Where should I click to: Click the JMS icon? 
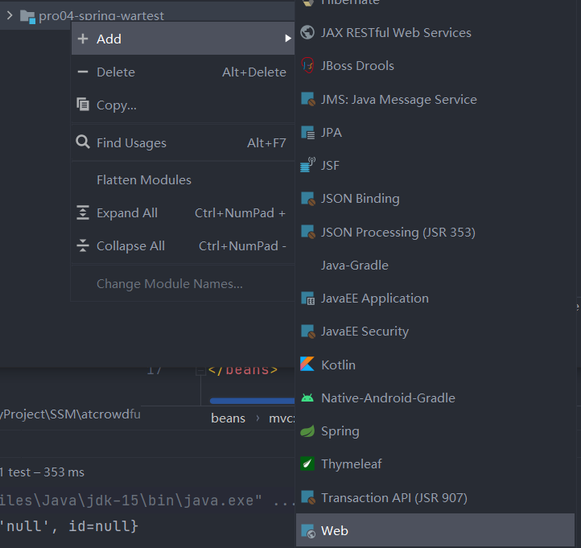[308, 99]
